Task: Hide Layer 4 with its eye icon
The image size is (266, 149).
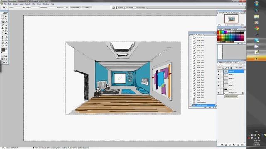Action: pyautogui.click(x=219, y=78)
